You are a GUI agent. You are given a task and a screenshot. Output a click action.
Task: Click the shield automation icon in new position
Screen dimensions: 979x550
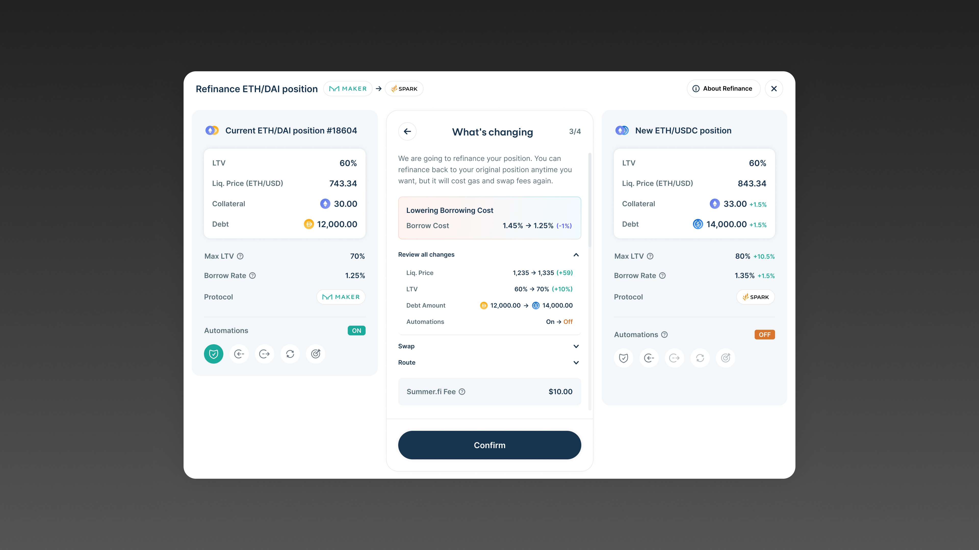click(623, 358)
